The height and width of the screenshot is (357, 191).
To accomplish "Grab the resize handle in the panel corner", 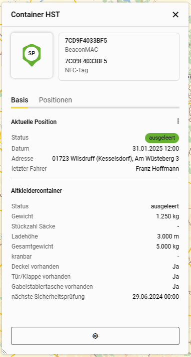I will (x=5, y=352).
